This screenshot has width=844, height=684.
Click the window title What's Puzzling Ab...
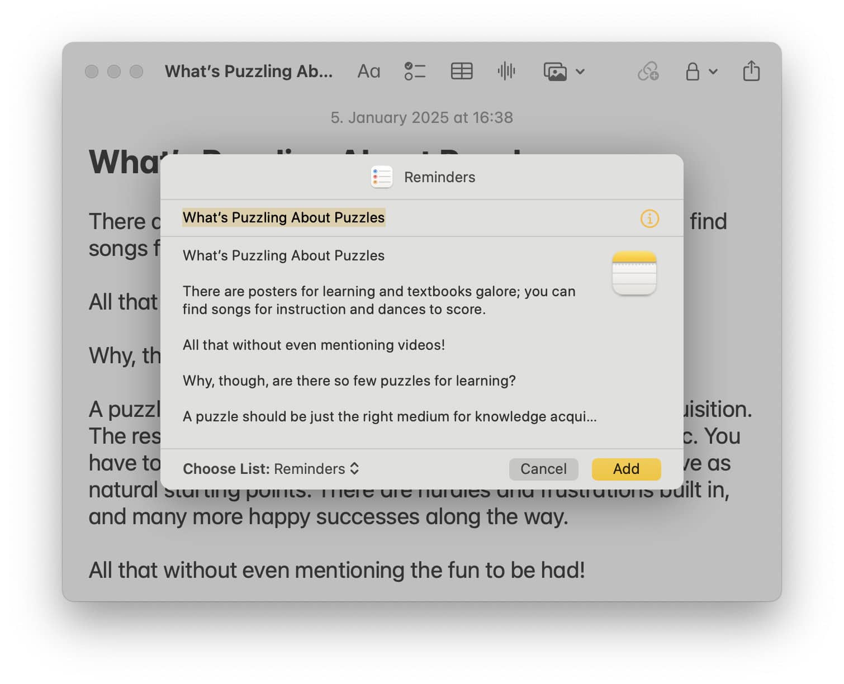pos(249,72)
